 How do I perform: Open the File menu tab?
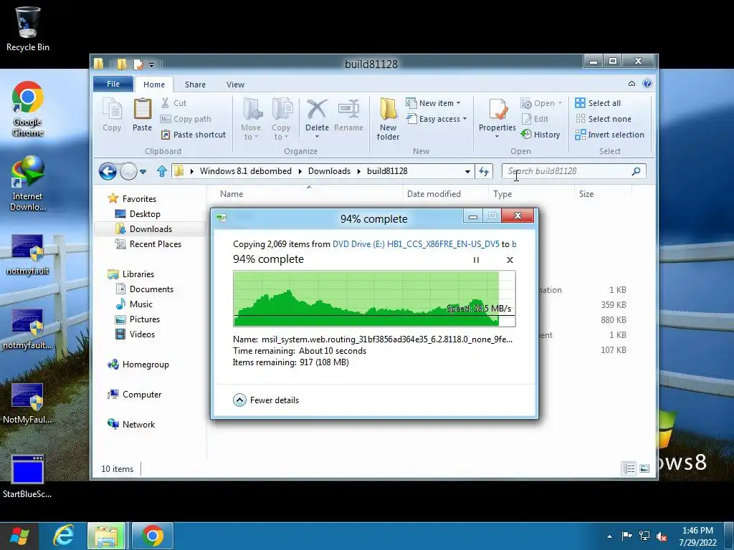click(x=113, y=84)
